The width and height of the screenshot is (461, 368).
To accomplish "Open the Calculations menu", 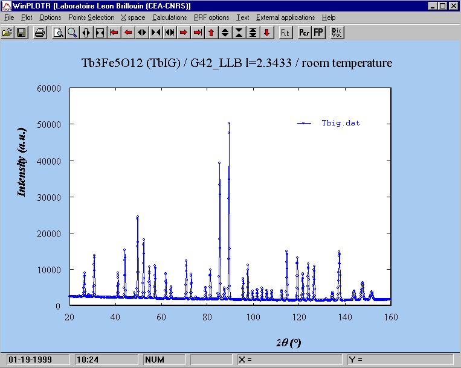I will (x=169, y=17).
